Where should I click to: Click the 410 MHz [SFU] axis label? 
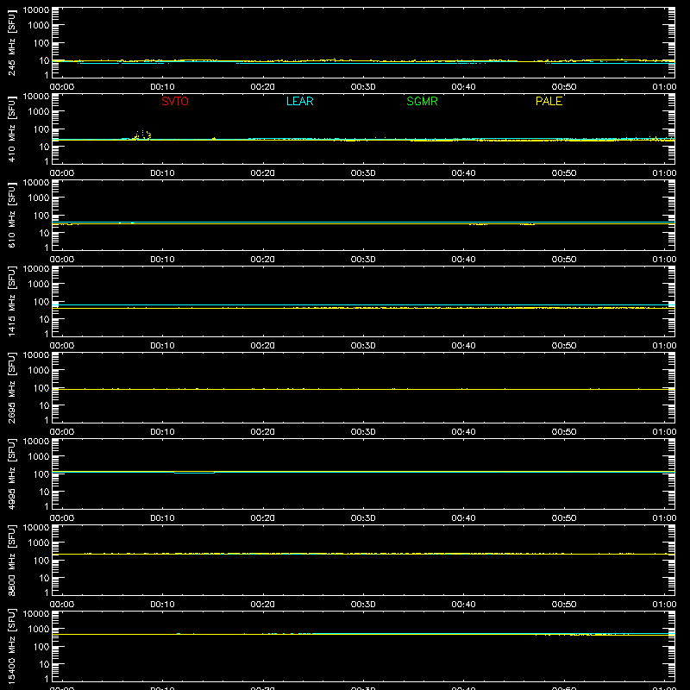pos(12,129)
